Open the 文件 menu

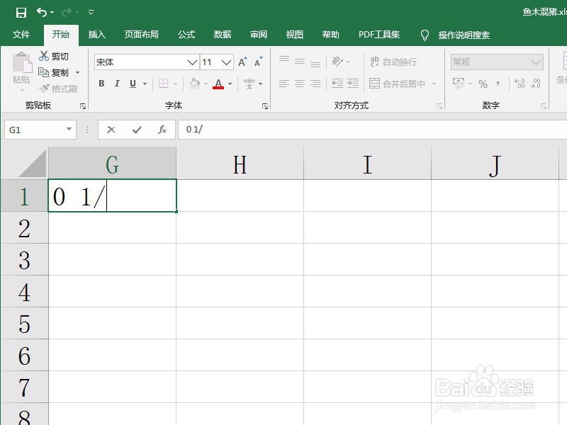coord(21,34)
